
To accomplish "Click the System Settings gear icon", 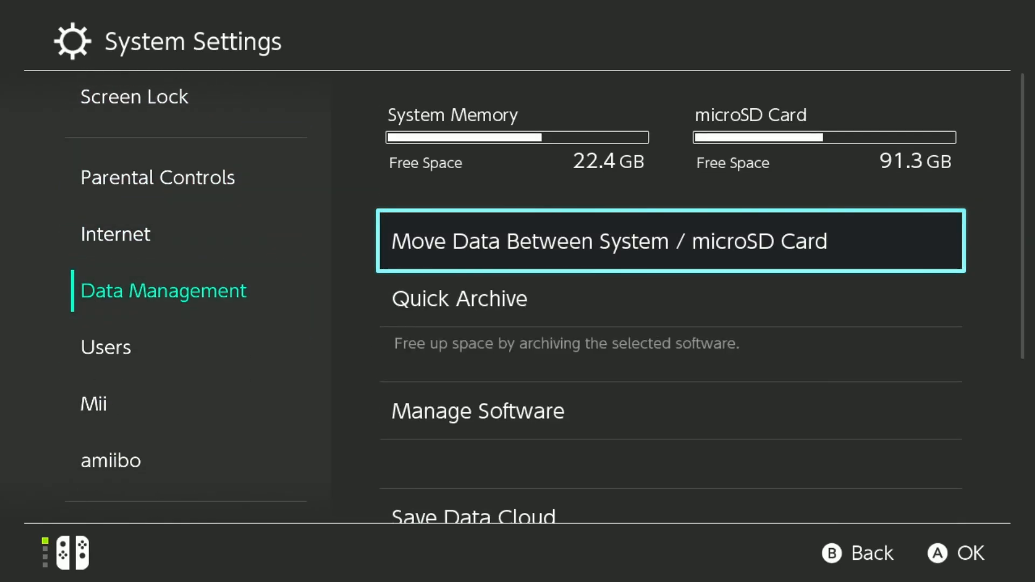I will pyautogui.click(x=72, y=41).
